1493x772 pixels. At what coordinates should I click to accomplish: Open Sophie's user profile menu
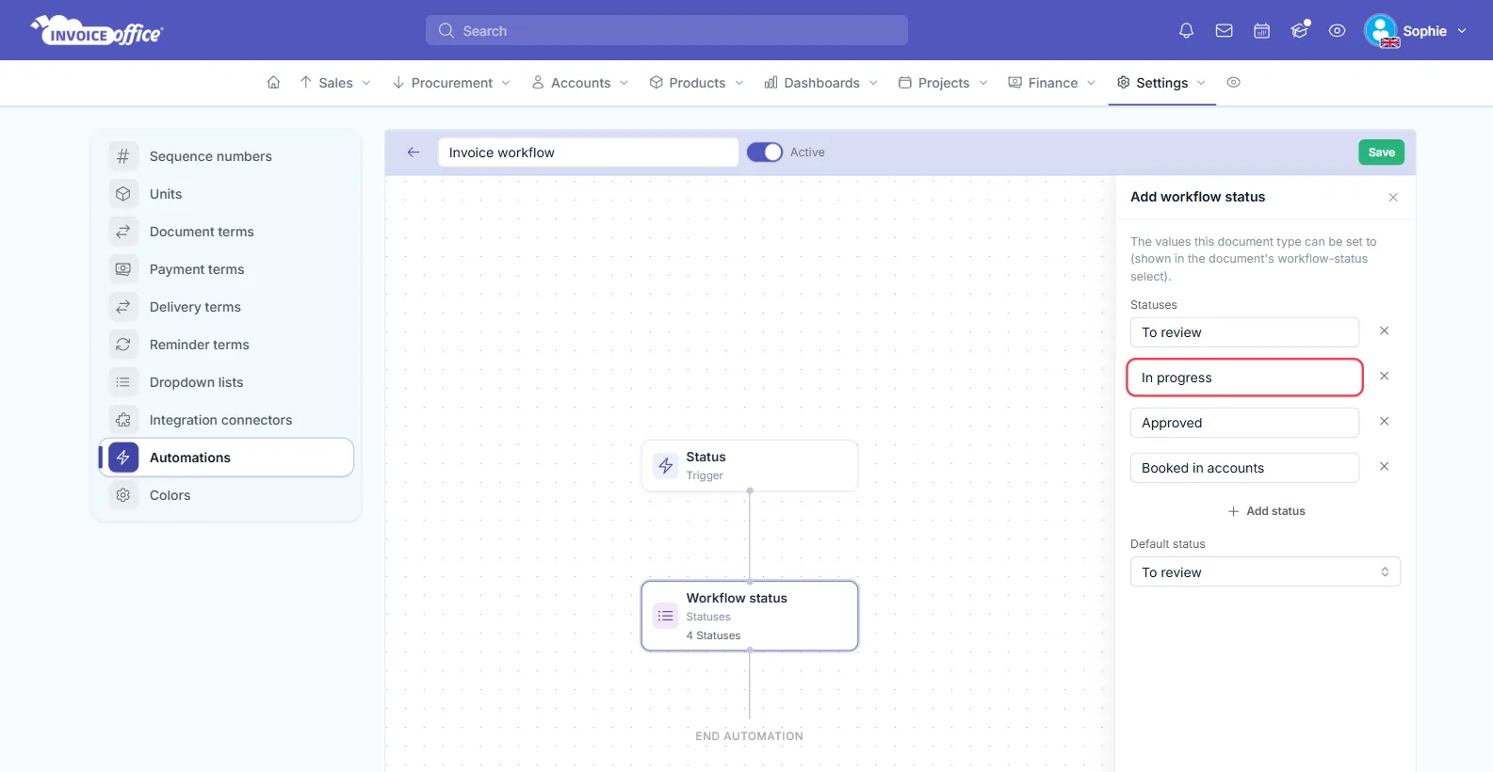pyautogui.click(x=1416, y=31)
